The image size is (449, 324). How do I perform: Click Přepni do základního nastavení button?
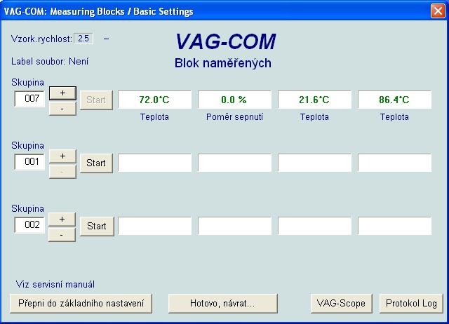(x=81, y=304)
